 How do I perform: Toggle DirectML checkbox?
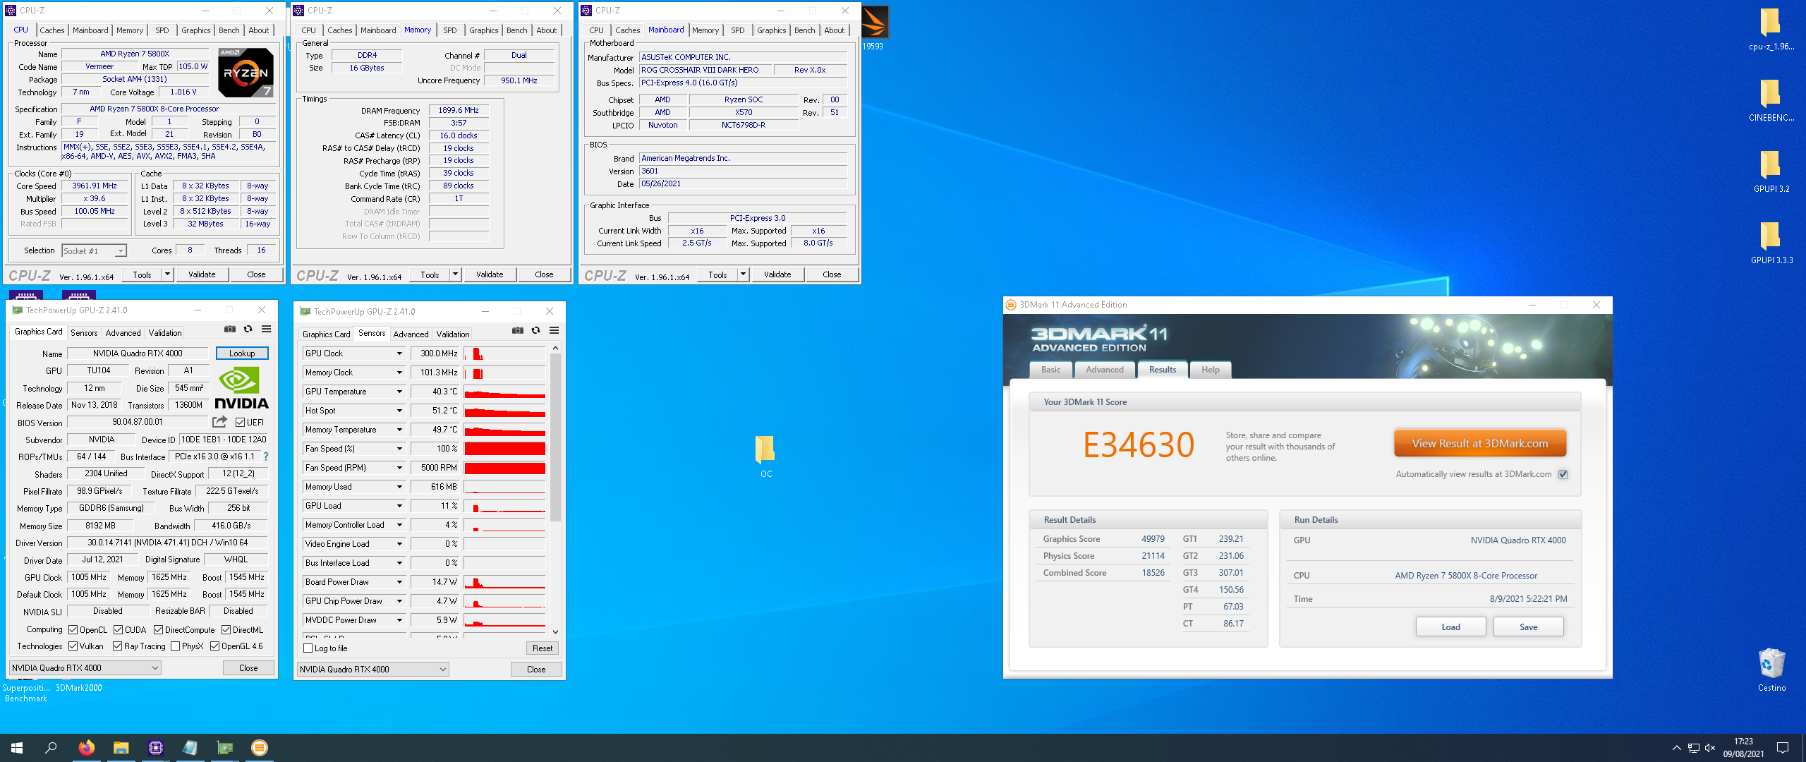pos(226,629)
